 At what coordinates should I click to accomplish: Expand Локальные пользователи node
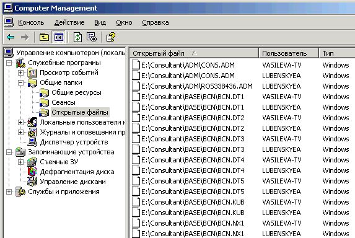pyautogui.click(x=20, y=122)
